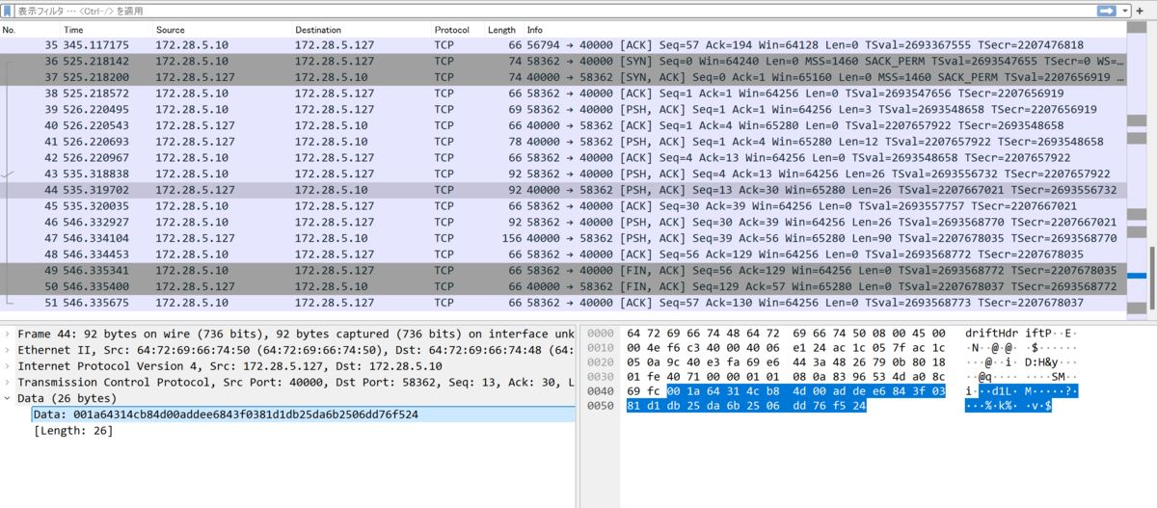Expand the Frame 44 tree node
Image resolution: width=1157 pixels, height=508 pixels.
point(8,334)
